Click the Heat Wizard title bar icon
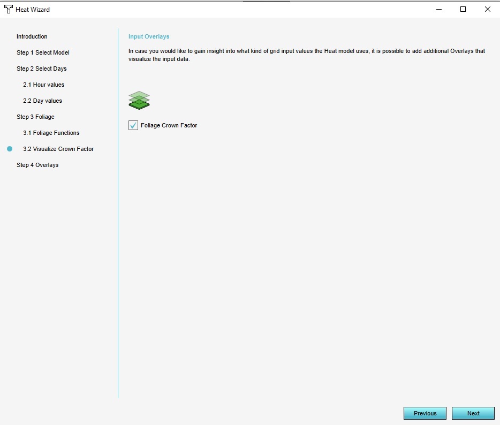500x425 pixels. point(9,9)
